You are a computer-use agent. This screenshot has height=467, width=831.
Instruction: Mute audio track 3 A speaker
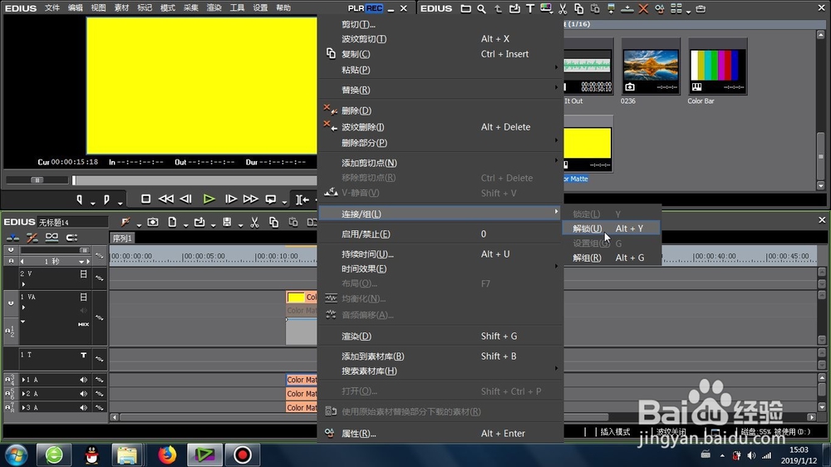tap(83, 407)
